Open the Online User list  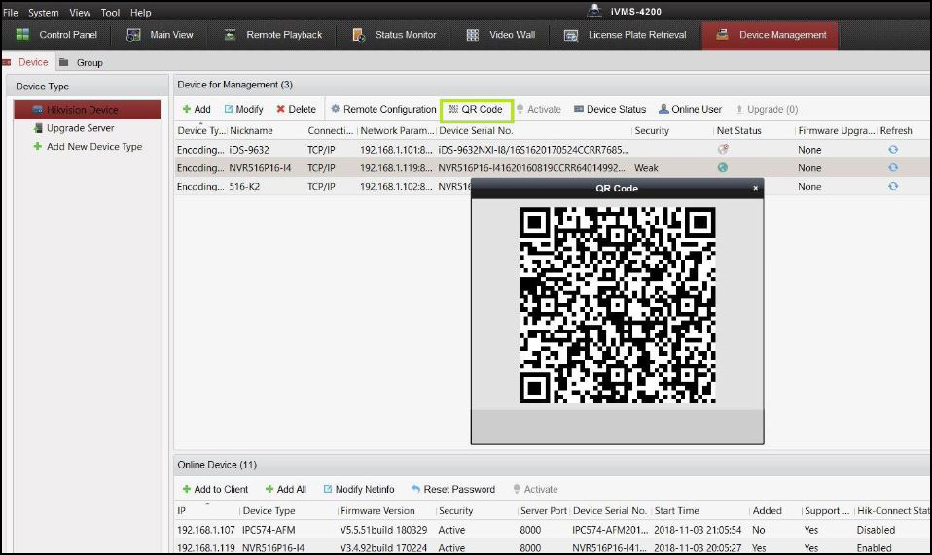coord(690,109)
